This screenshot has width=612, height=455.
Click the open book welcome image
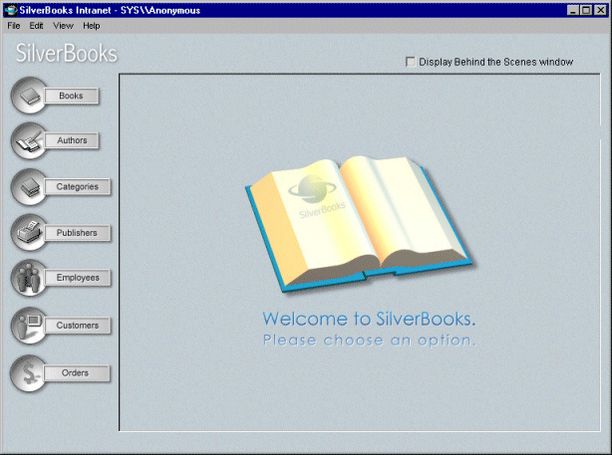358,223
